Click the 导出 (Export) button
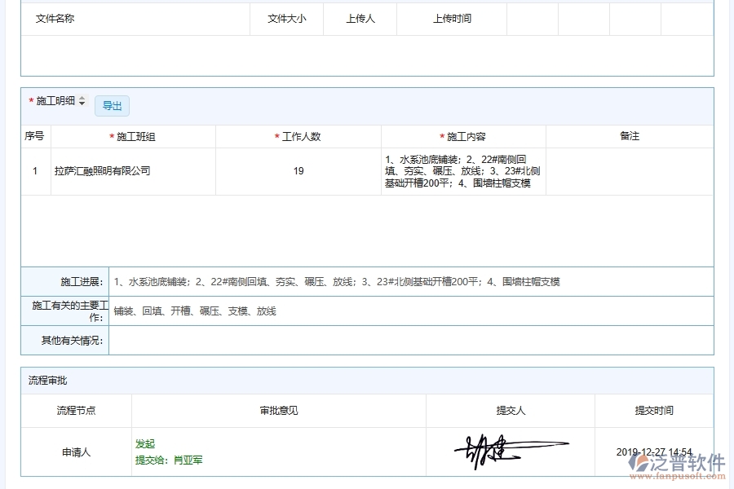This screenshot has height=489, width=734. 112,106
